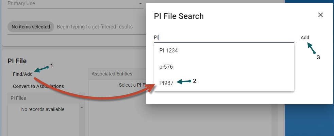
Task: Click the PI Files grid scrollbar track
Action: point(82,122)
